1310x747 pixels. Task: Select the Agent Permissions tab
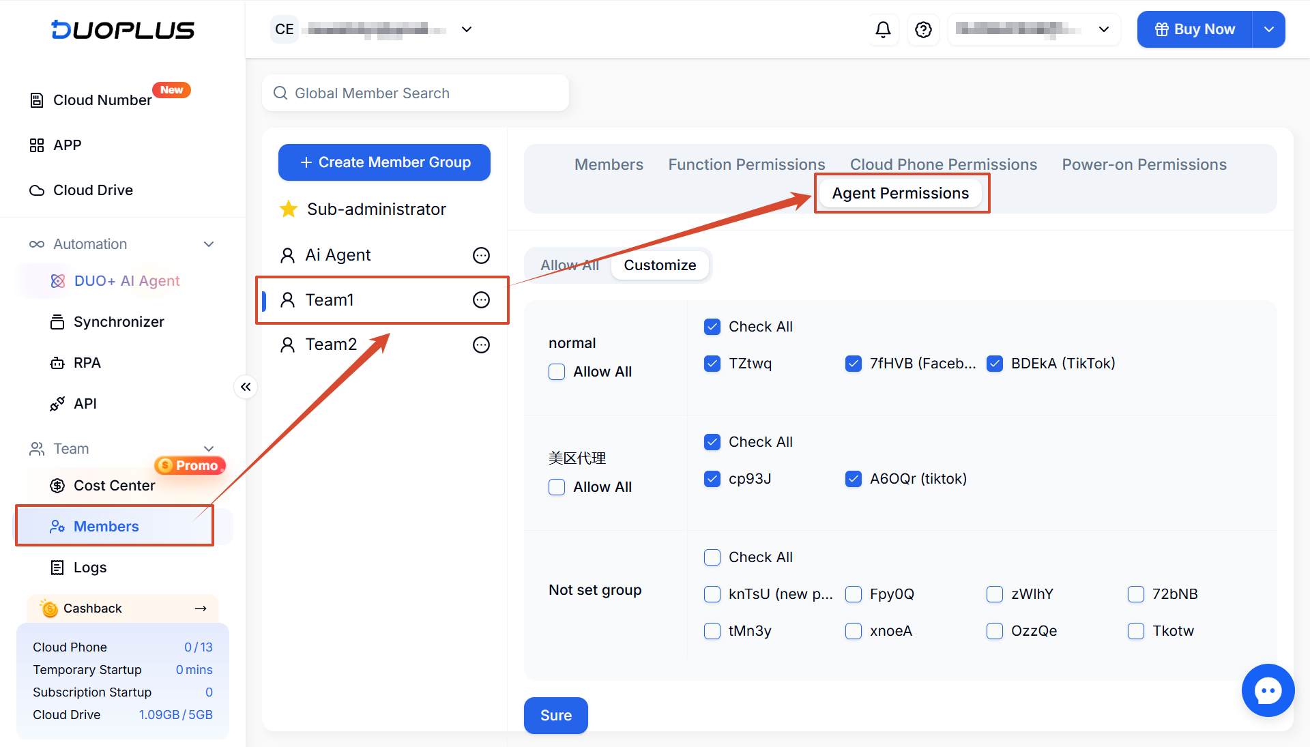(x=901, y=193)
